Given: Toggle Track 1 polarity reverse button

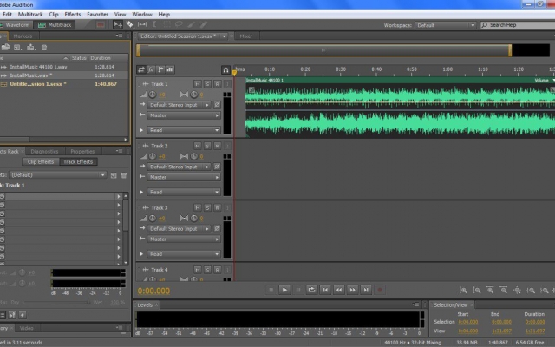Looking at the screenshot, I should [x=217, y=105].
